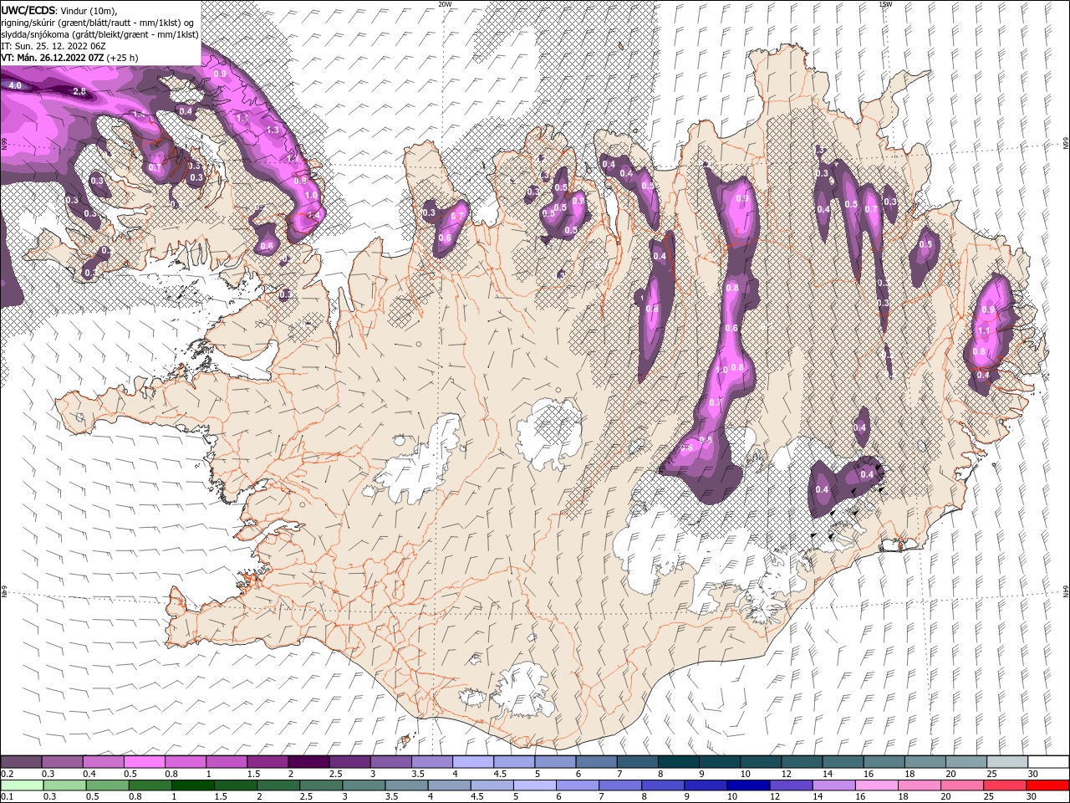The height and width of the screenshot is (803, 1070).
Task: Click the 'slydda/snjókoma' legend description line
Action: (99, 34)
